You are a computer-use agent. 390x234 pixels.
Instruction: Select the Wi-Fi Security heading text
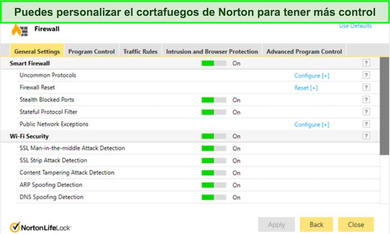[x=29, y=136]
